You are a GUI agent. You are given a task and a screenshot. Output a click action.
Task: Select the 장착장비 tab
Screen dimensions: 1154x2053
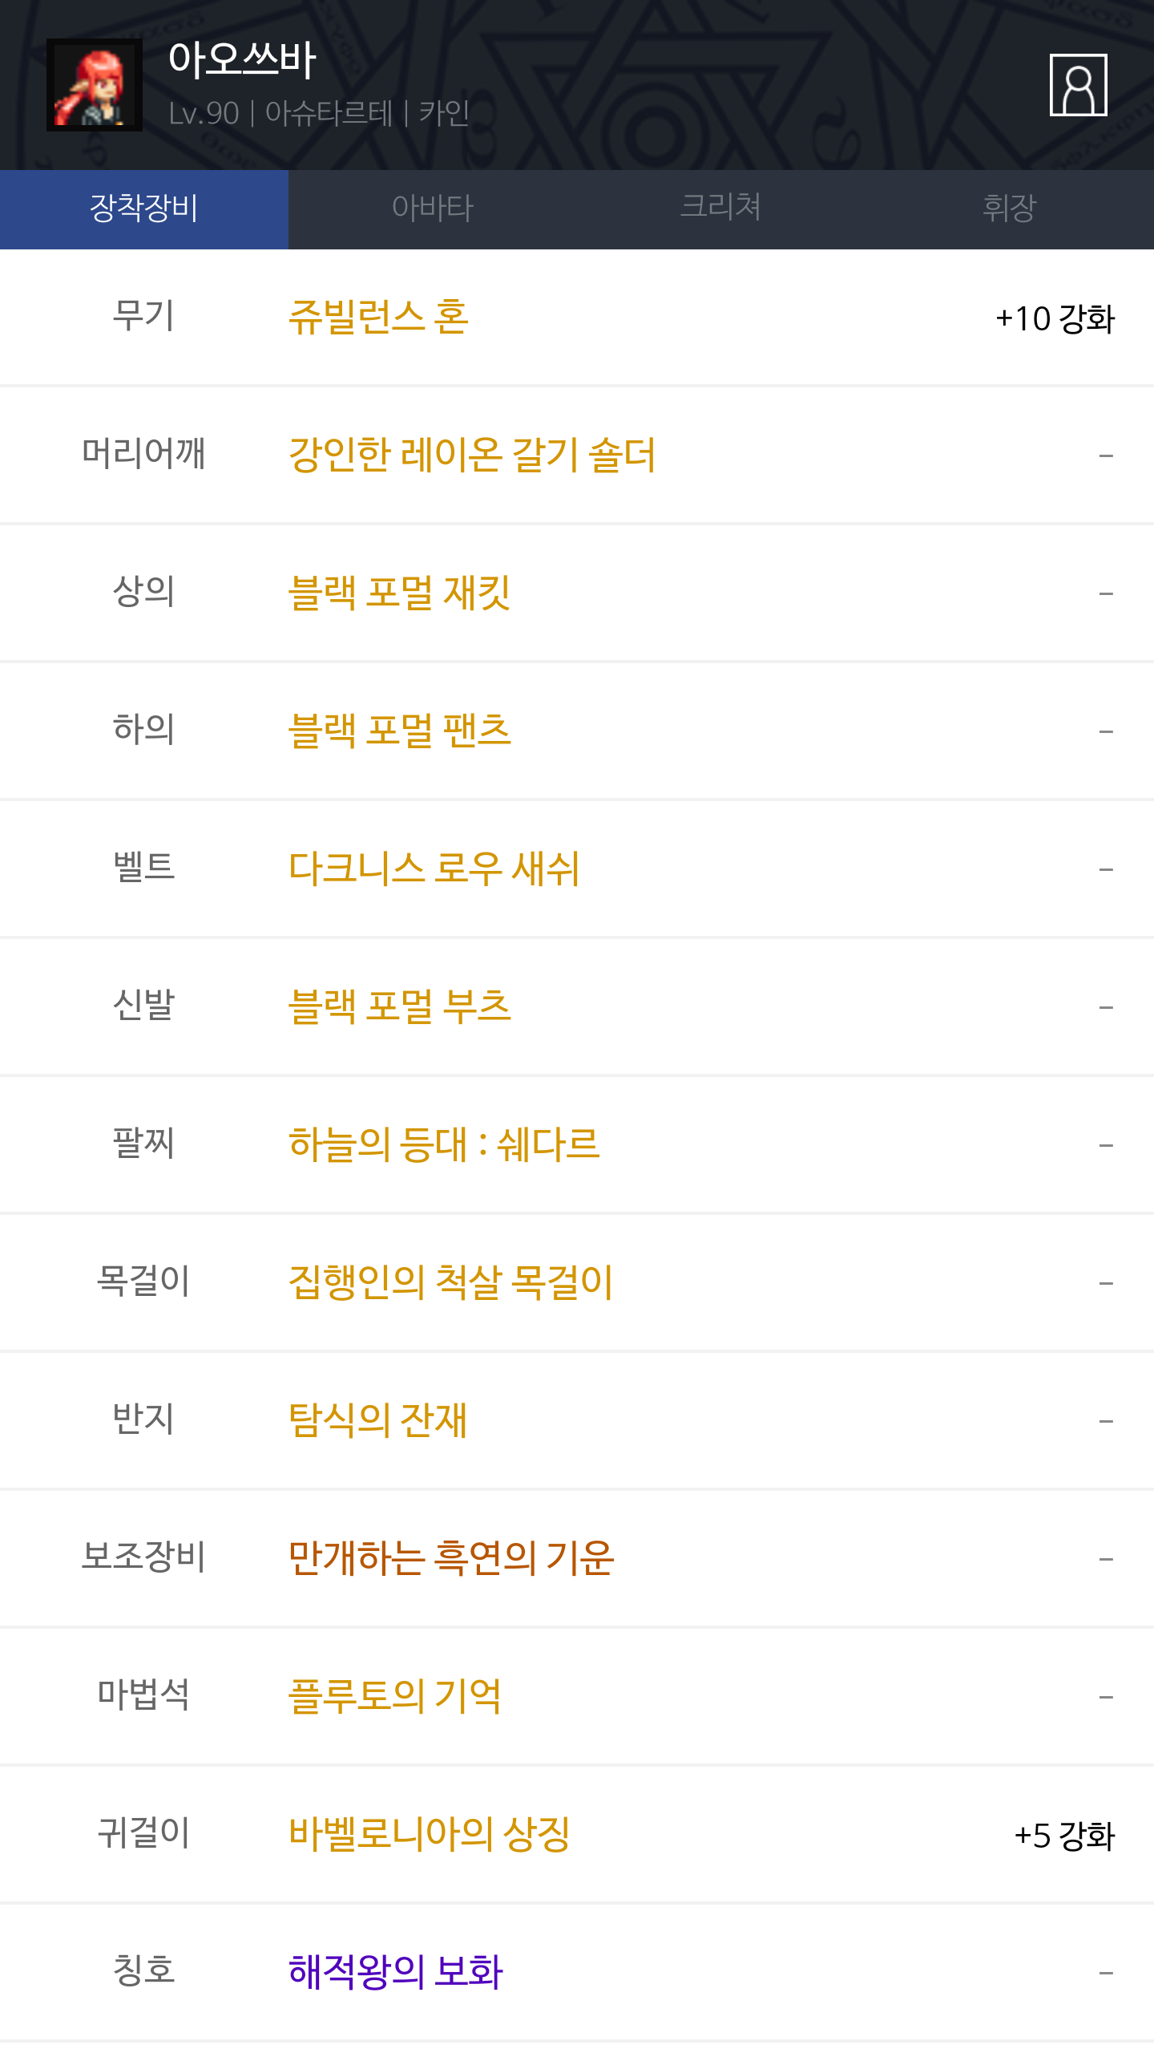(144, 209)
